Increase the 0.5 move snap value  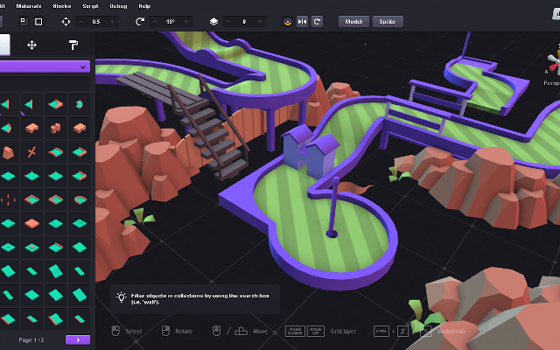[112, 22]
